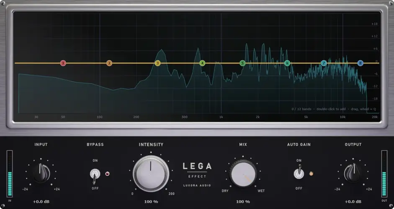The height and width of the screenshot is (209, 394).
Task: Click the +18 dB scale label
Action: point(374,24)
